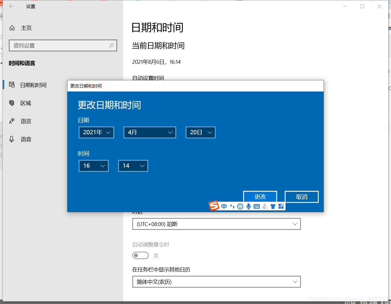Click the search magnifier in 查找设置 box
The width and height of the screenshot is (391, 304).
[111, 45]
